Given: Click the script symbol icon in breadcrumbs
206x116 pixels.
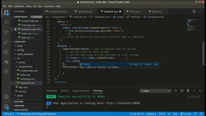Looking at the screenshot, I should (x=115, y=17).
